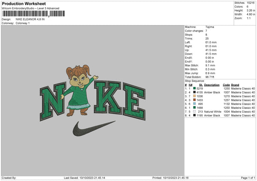The image size is (257, 181).
Task: Click stitch count 5219 in stop row 1
Action: [x=200, y=88]
